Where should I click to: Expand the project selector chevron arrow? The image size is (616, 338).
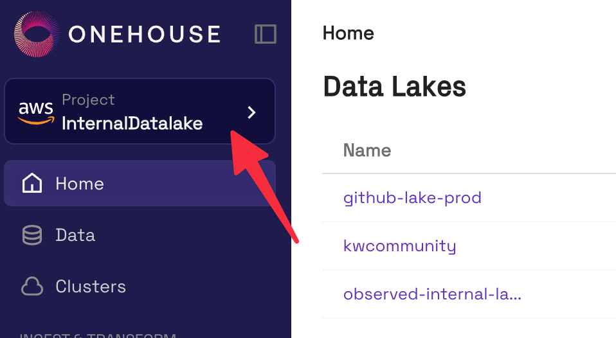point(251,113)
